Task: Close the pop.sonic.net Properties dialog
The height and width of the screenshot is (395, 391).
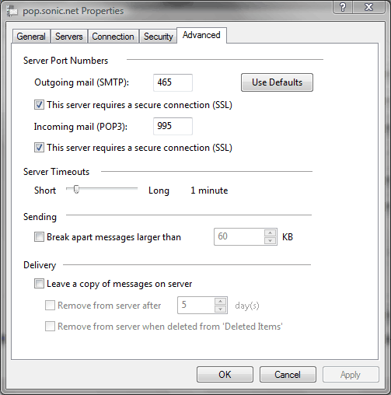Action: click(x=368, y=7)
